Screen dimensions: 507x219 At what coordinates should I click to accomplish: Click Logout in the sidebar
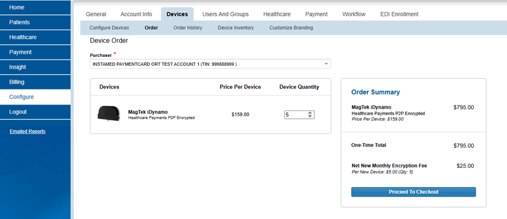click(x=35, y=112)
